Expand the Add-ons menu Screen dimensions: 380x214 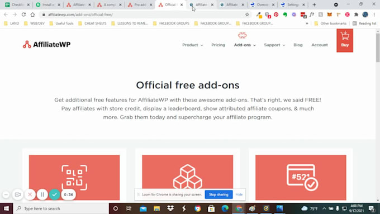[x=245, y=45]
